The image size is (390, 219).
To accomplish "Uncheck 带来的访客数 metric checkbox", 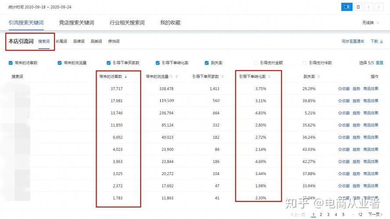I will pos(11,63).
